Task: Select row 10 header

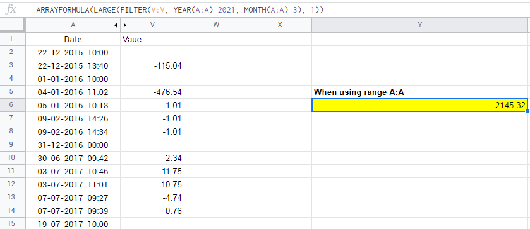Action: click(13, 158)
